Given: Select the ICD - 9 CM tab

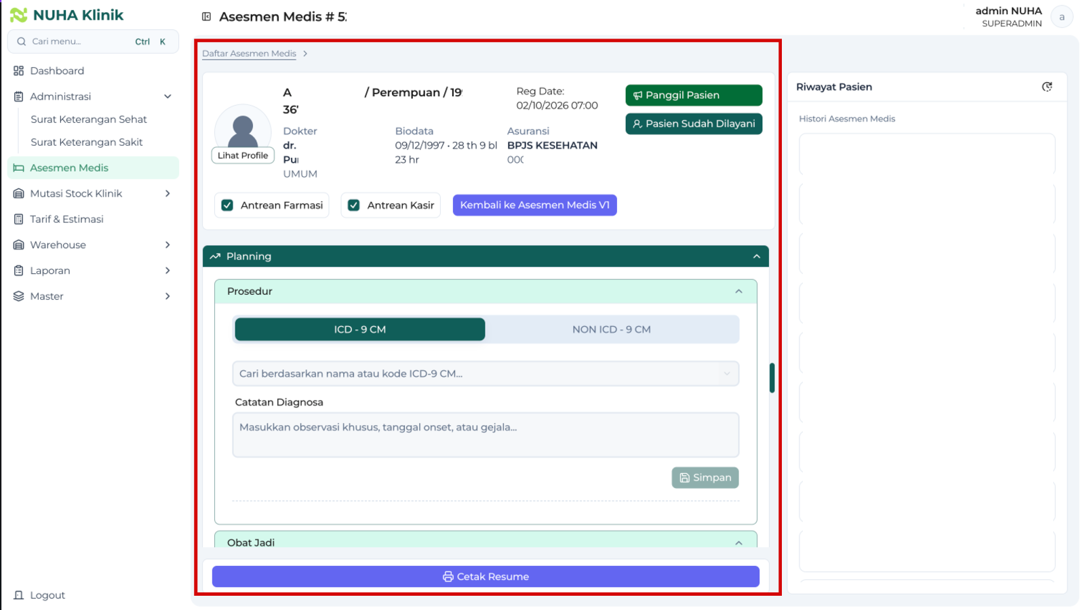Looking at the screenshot, I should click(x=360, y=329).
